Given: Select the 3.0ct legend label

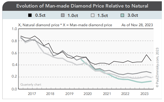Looking at the screenshot, I should coord(133,15).
